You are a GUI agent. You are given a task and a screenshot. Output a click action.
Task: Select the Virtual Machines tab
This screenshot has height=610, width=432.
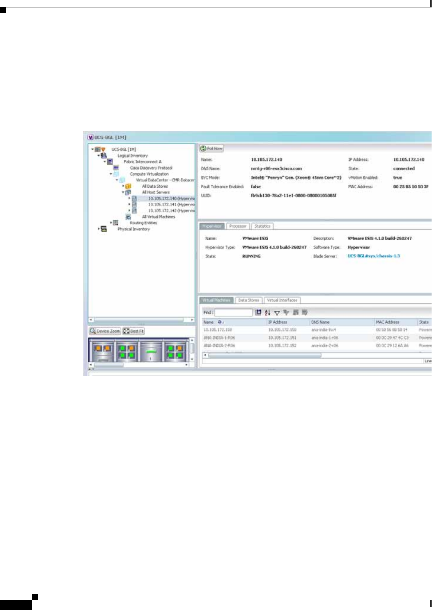pos(216,300)
